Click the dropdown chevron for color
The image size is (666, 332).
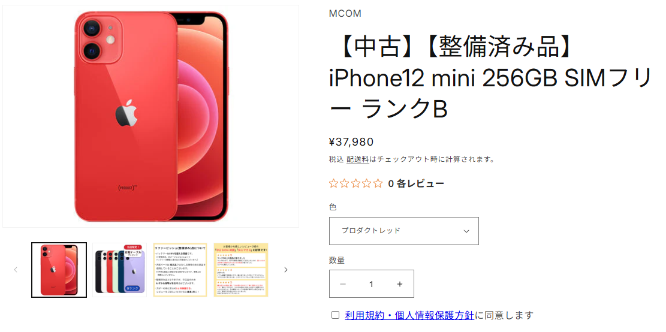coord(466,231)
